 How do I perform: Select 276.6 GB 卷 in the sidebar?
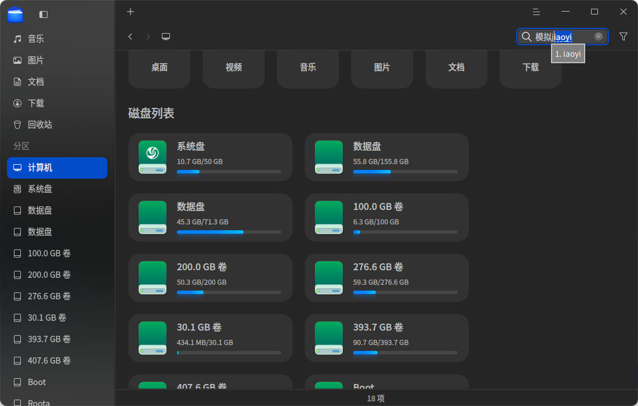(57, 296)
